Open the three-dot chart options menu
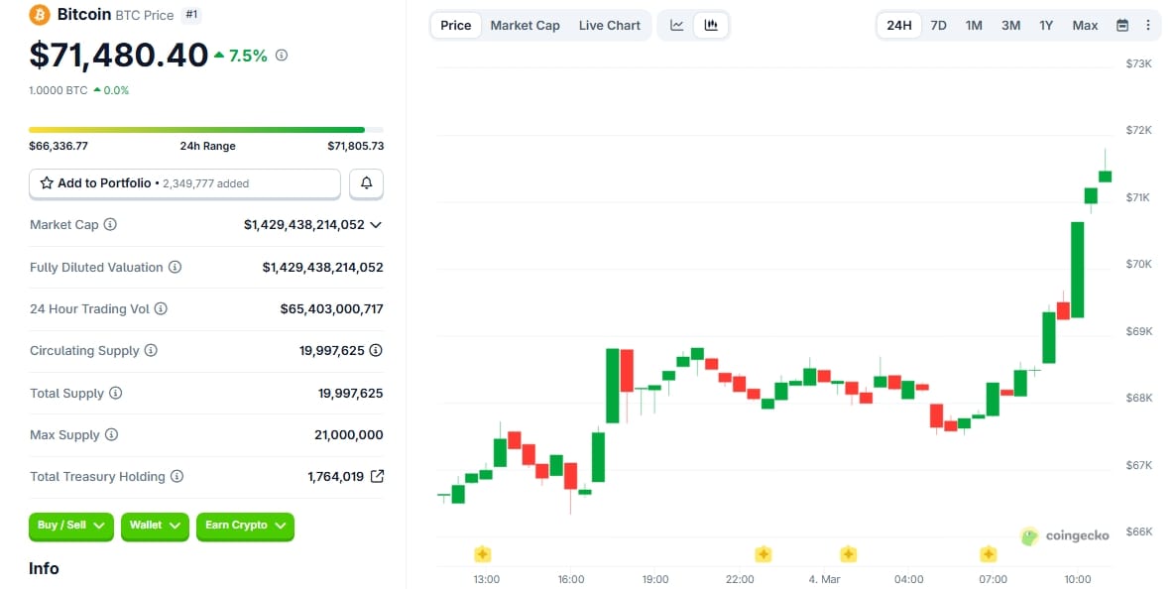This screenshot has width=1176, height=589. click(x=1147, y=25)
